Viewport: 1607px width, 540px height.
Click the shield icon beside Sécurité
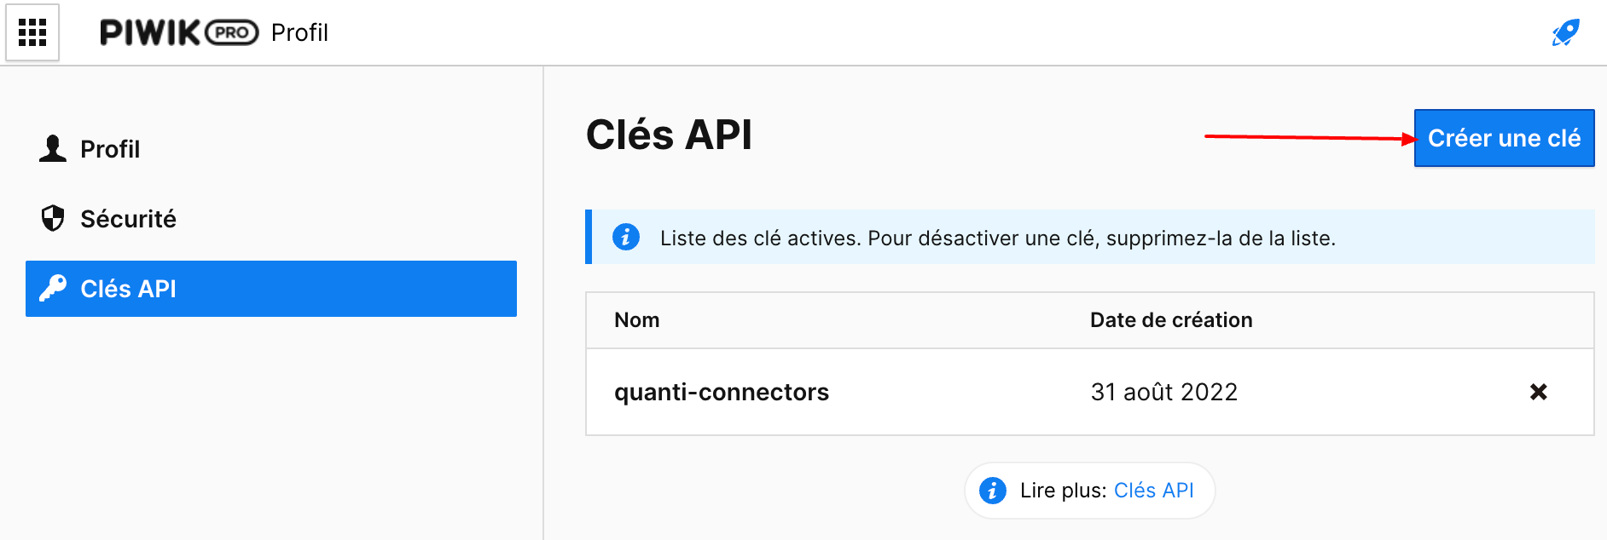[52, 218]
